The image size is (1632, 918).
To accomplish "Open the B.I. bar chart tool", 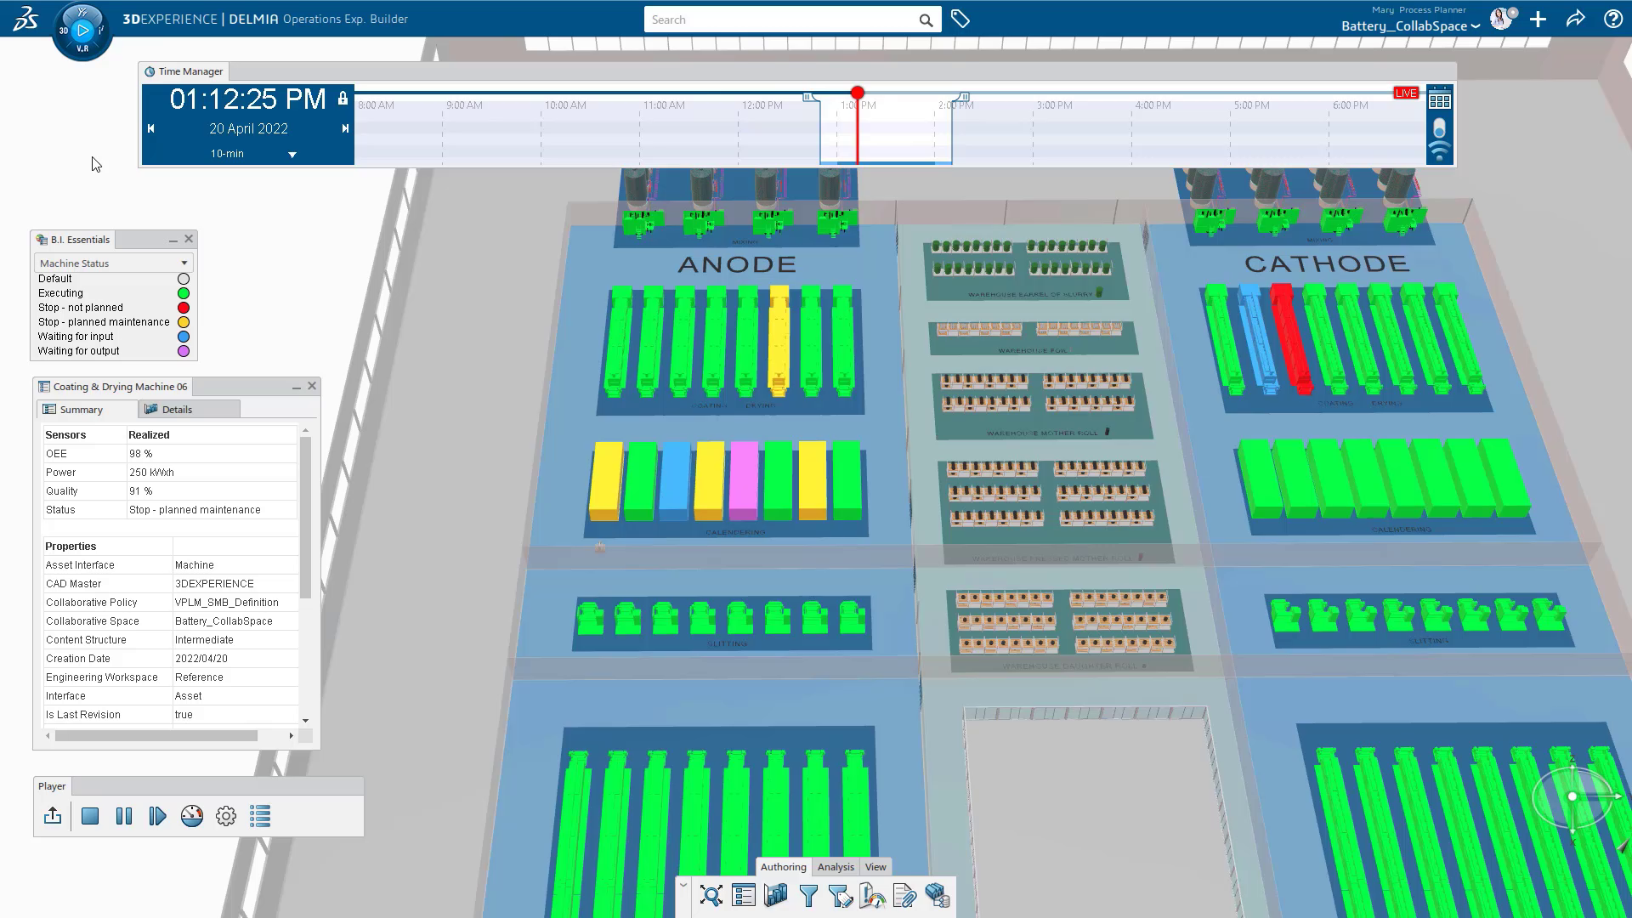I will (776, 896).
